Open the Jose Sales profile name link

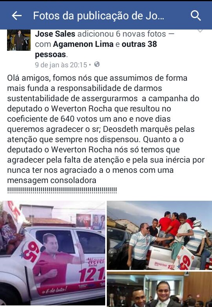pyautogui.click(x=55, y=34)
